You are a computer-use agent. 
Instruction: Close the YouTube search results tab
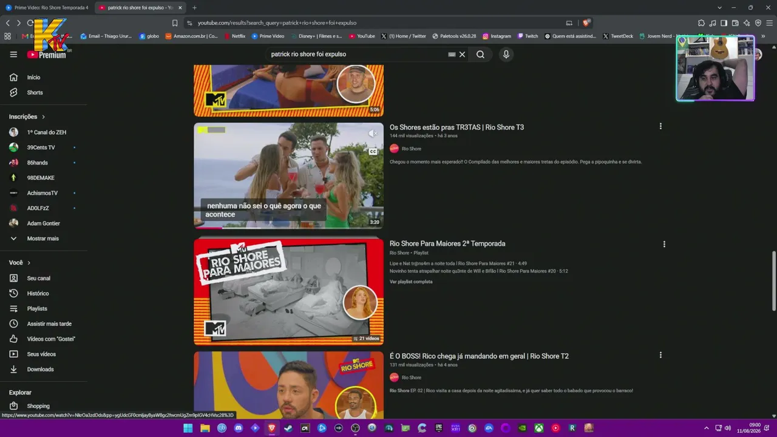coord(180,7)
